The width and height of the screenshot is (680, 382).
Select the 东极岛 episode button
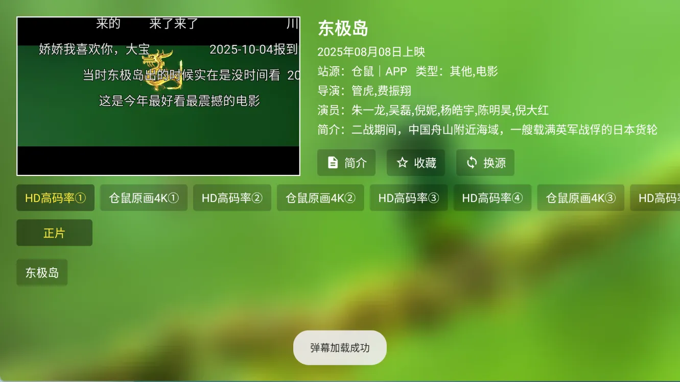(42, 272)
